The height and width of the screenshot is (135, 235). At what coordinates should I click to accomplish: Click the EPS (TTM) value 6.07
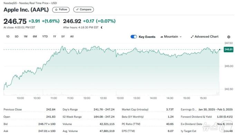(171, 131)
